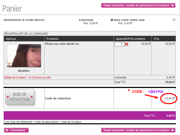Go back with the Précédent button
The image size is (180, 135).
[17, 130]
